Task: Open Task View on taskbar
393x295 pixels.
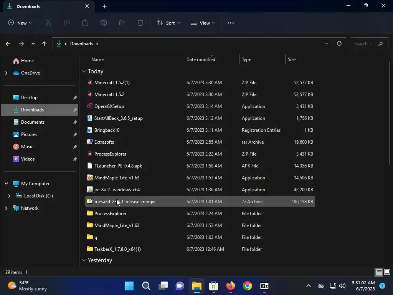Action: pyautogui.click(x=163, y=286)
